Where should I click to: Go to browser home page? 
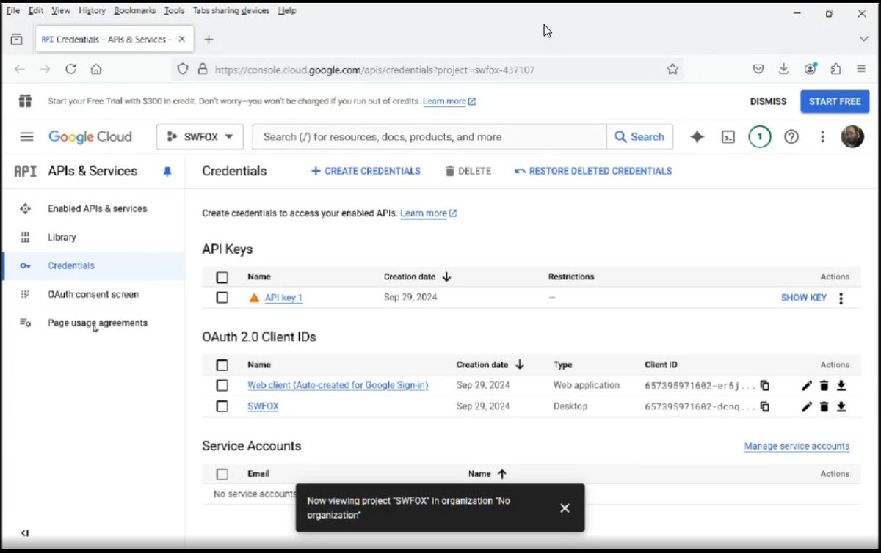click(x=95, y=69)
